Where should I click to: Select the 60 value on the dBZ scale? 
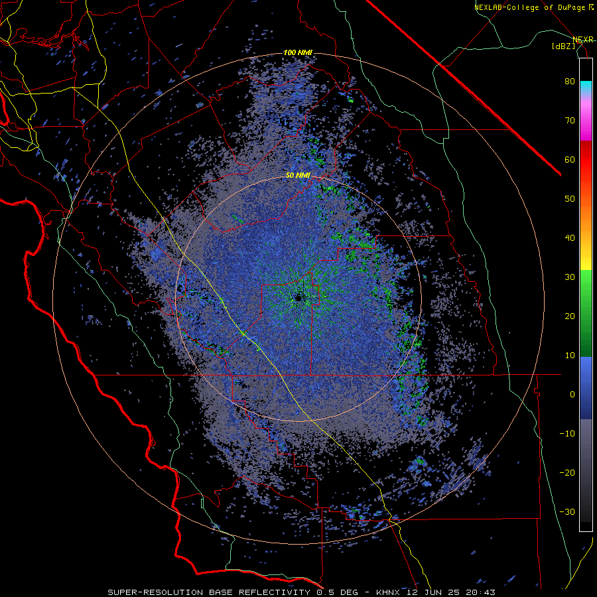[570, 159]
